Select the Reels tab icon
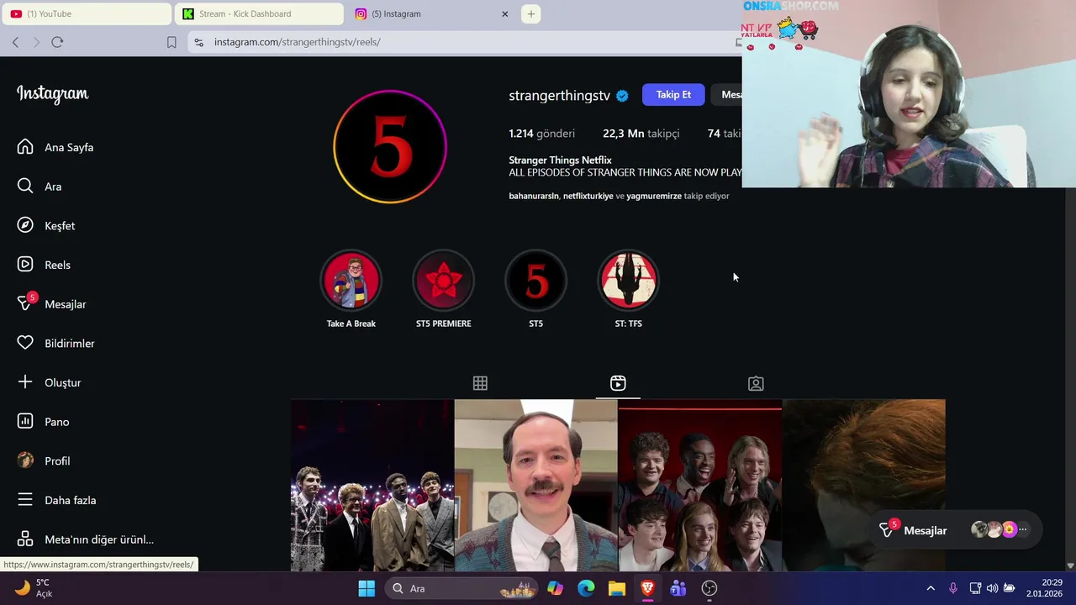Viewport: 1076px width, 605px height. (x=618, y=383)
